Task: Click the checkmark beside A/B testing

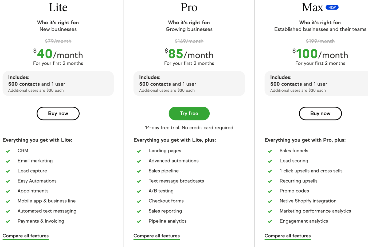Action: 139,191
